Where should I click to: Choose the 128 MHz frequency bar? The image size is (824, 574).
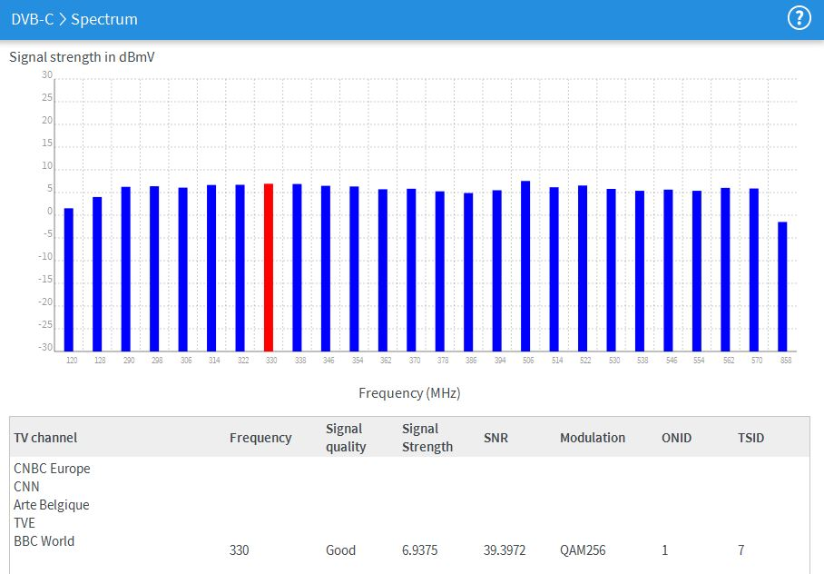click(x=97, y=273)
